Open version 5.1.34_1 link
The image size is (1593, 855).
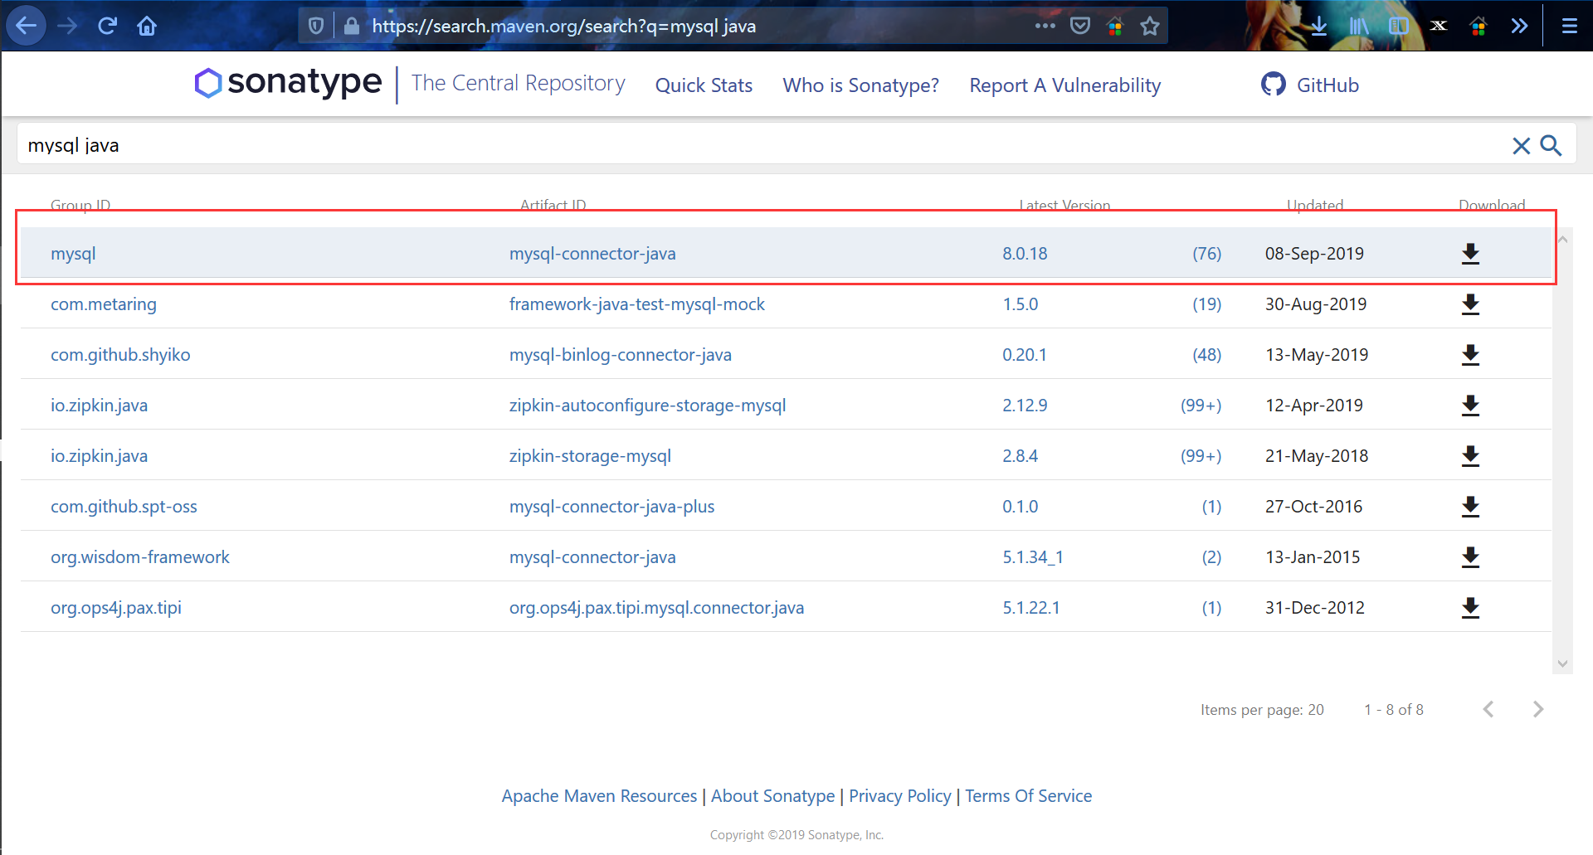[x=1033, y=557]
